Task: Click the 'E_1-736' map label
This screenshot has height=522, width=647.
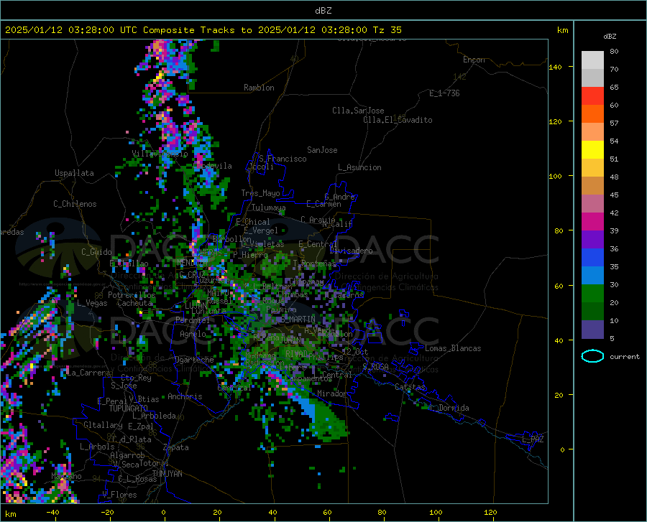Action: (x=444, y=93)
